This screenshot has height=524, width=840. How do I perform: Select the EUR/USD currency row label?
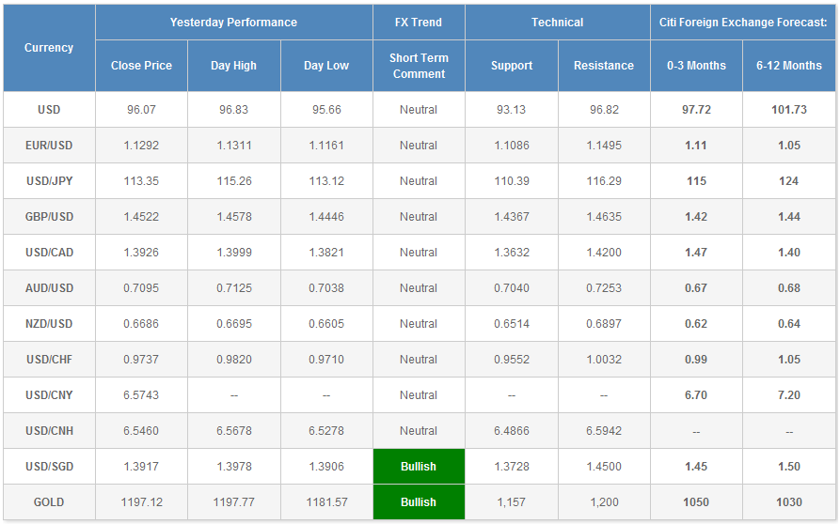[49, 146]
